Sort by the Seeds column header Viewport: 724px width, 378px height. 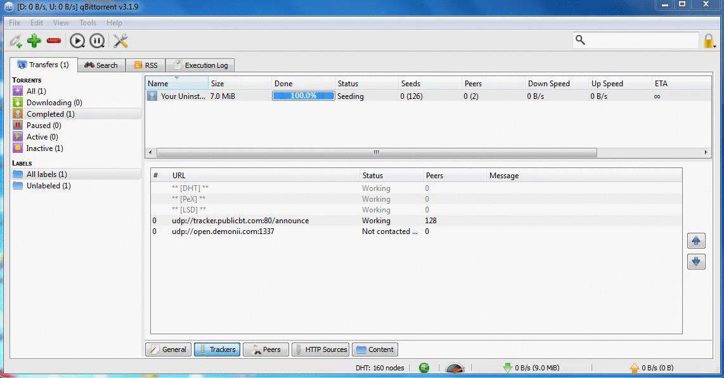click(430, 83)
